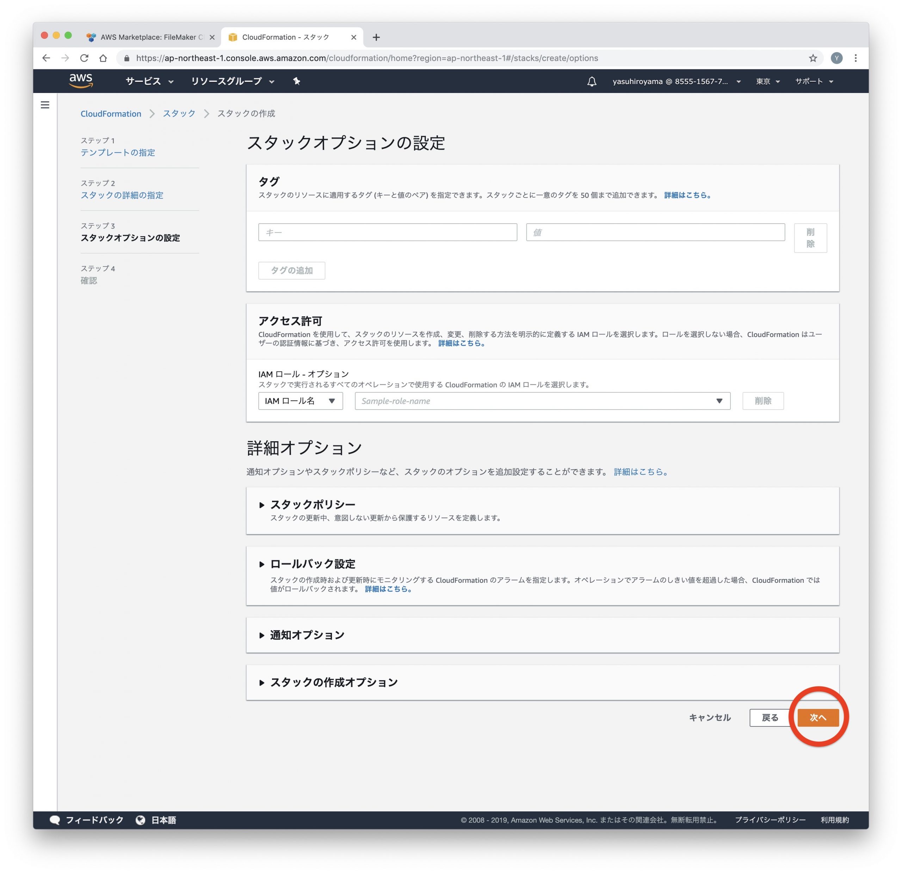
Task: Open the Chrome three-dot menu
Action: tap(855, 58)
